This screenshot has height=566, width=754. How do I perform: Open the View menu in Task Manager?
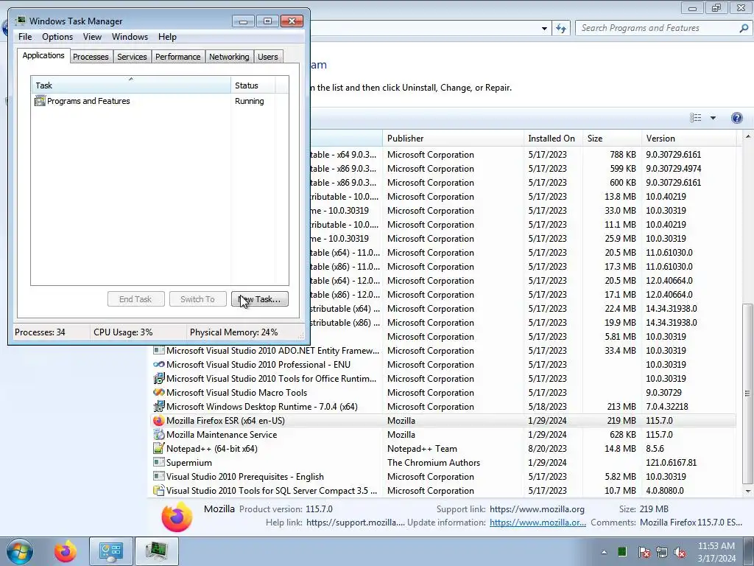[92, 37]
